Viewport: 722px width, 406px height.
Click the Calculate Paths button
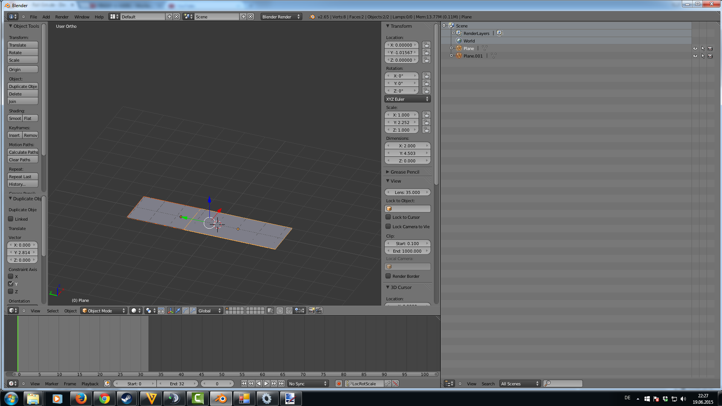[23, 152]
